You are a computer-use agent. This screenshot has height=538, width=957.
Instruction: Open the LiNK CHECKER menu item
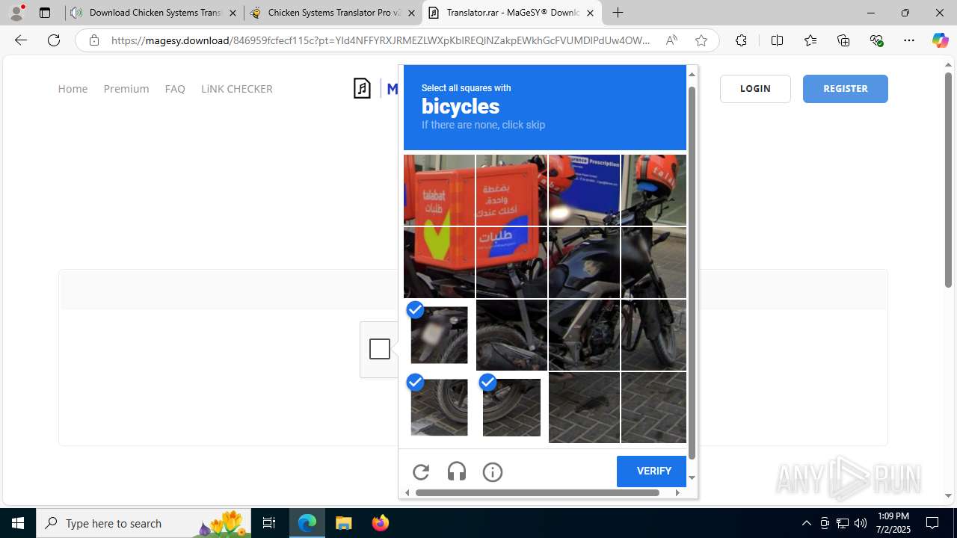click(x=236, y=88)
